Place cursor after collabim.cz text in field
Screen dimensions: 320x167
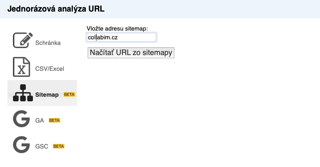click(118, 37)
